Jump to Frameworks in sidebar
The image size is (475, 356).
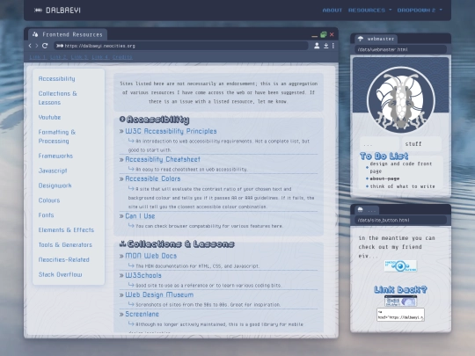pos(55,156)
